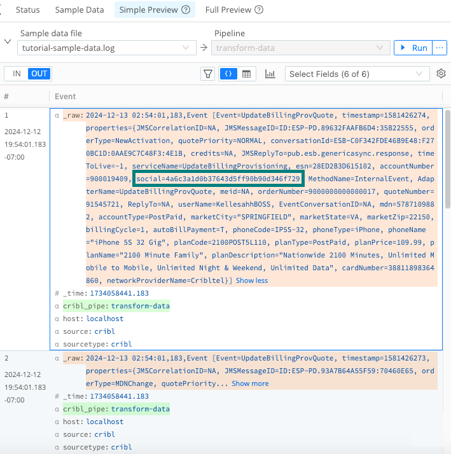Image resolution: width=451 pixels, height=454 pixels.
Task: Open the Sample data file dropdown
Action: (106, 48)
